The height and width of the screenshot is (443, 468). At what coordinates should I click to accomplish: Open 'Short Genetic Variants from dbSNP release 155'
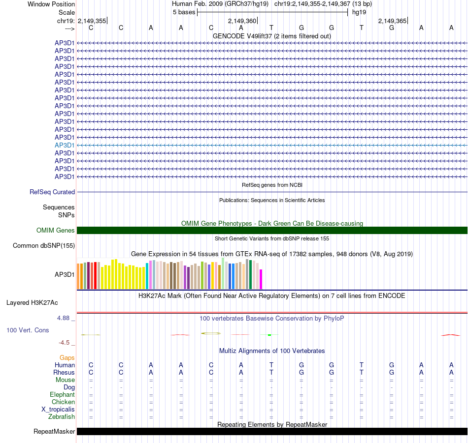(272, 238)
